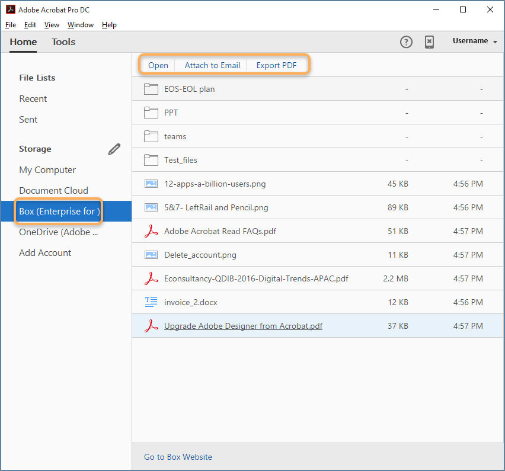Click the PDF icon beside Adobe Acrobat Read FAQs
The height and width of the screenshot is (471, 505).
click(x=151, y=231)
